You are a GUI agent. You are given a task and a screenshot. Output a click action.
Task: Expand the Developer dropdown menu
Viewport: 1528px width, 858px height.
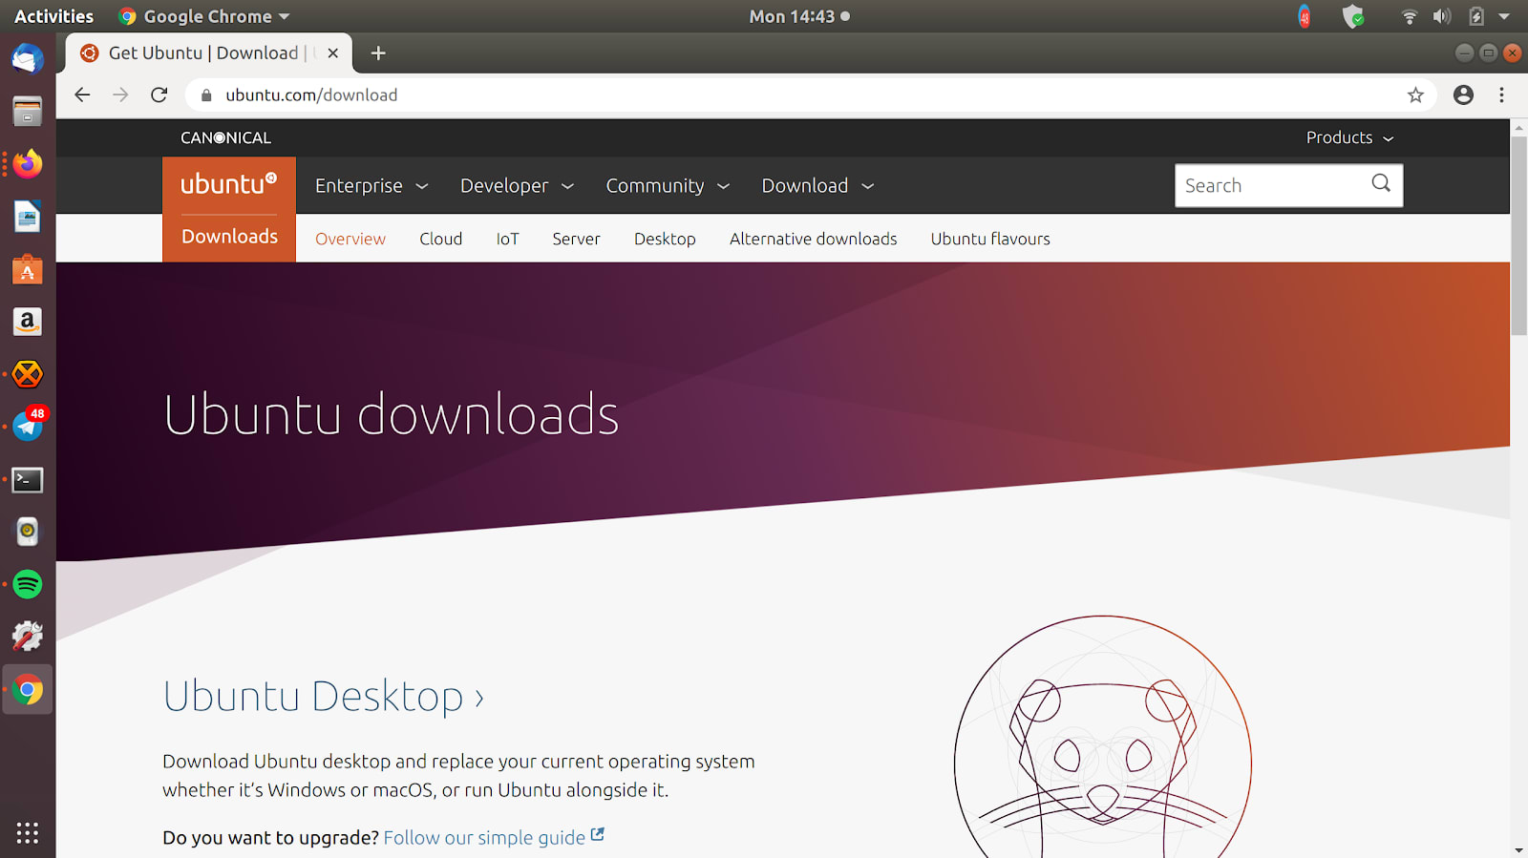[517, 185]
